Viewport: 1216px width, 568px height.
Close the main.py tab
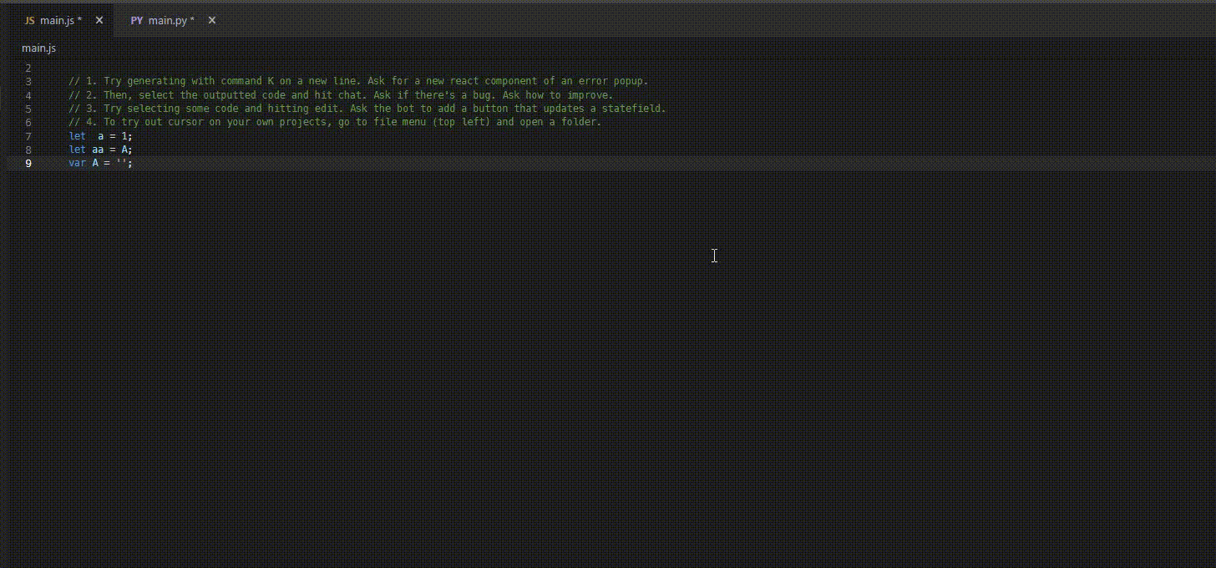[212, 20]
